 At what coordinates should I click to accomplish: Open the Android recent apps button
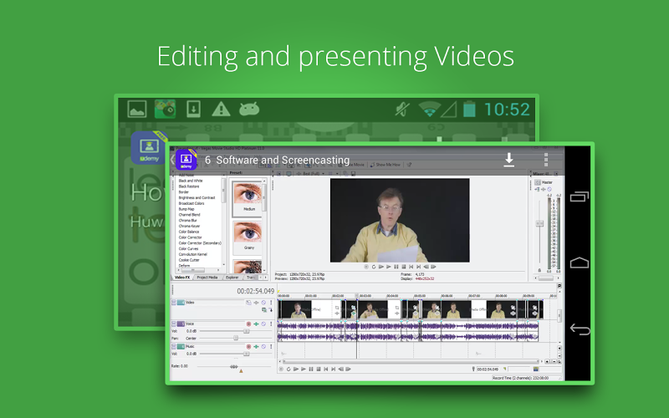[x=580, y=197]
